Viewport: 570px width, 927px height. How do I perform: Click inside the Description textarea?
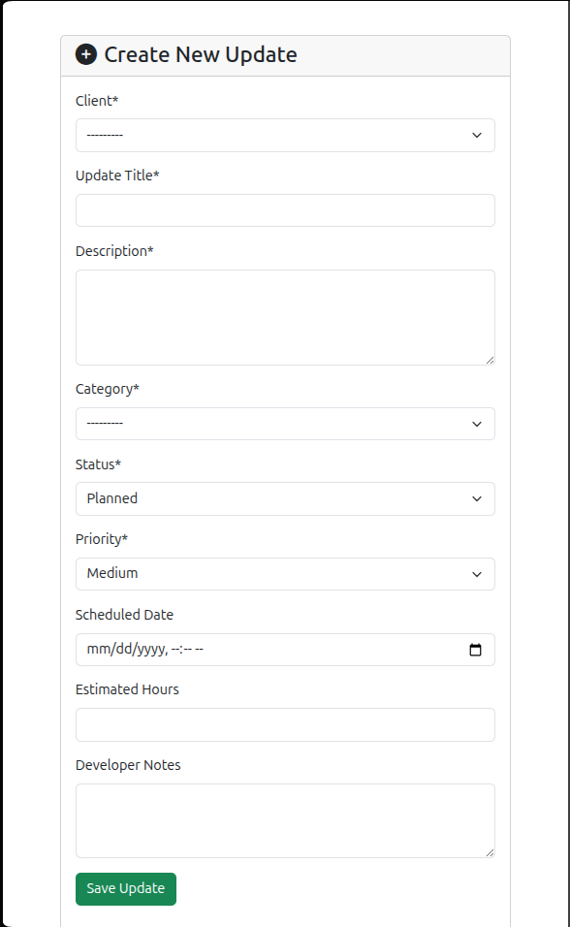[x=285, y=317]
